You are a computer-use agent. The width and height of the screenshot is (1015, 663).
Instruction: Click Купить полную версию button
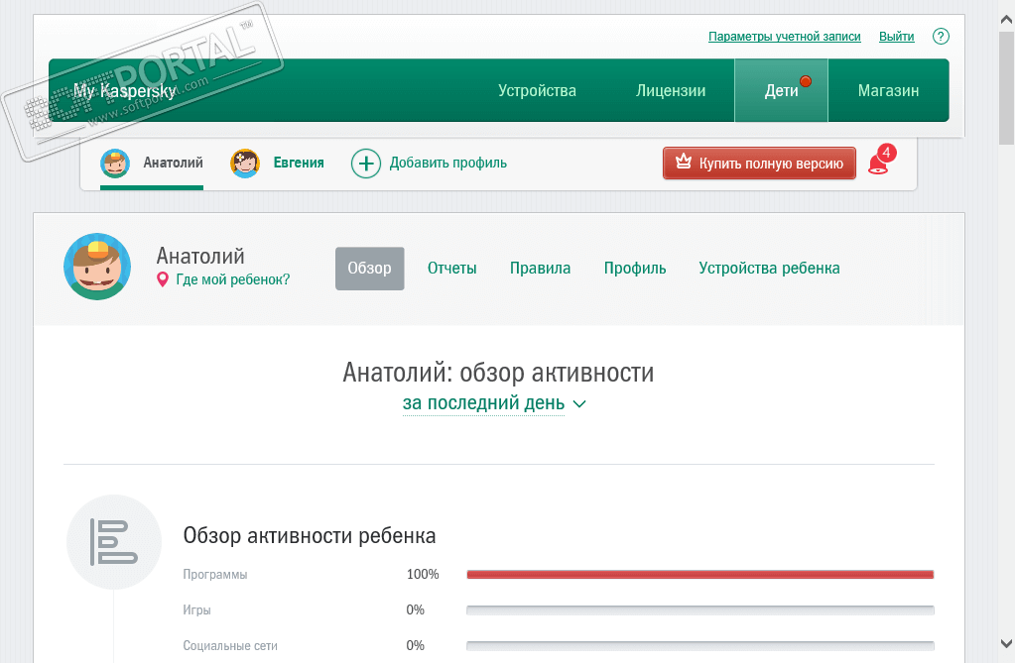click(x=759, y=163)
